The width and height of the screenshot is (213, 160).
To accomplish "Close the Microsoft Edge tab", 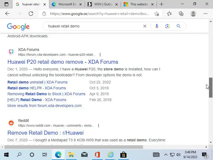I will tap(80, 4).
